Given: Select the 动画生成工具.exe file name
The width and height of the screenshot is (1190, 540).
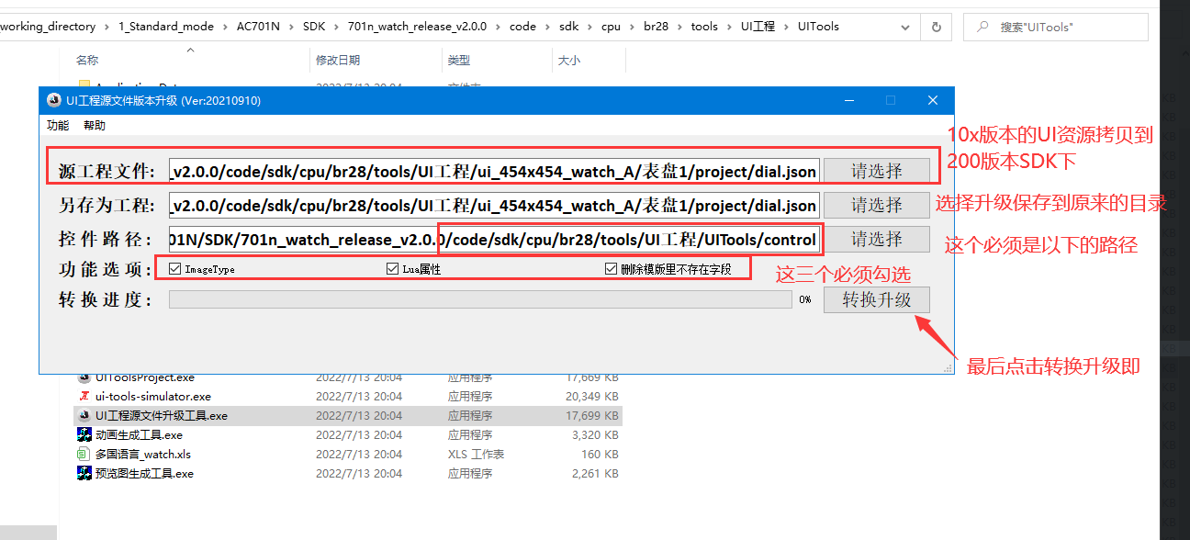Looking at the screenshot, I should 139,435.
